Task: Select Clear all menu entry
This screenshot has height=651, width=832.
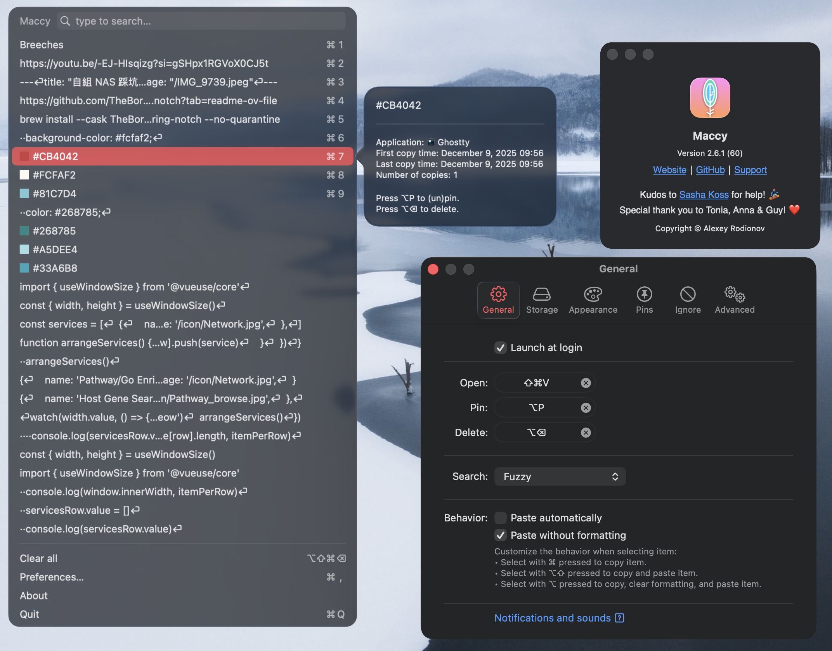Action: pos(38,558)
